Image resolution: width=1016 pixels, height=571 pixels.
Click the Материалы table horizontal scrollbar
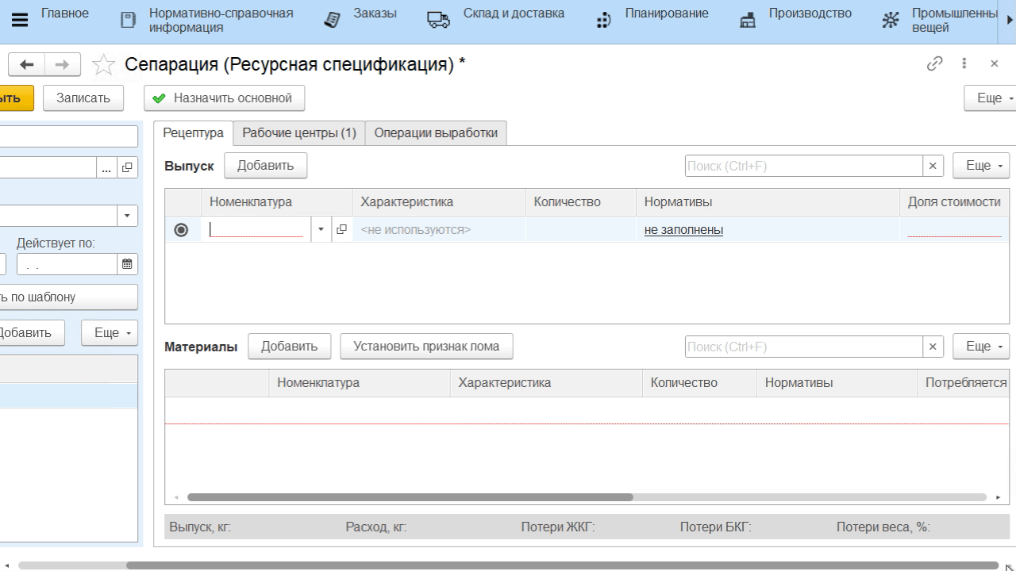click(x=410, y=497)
